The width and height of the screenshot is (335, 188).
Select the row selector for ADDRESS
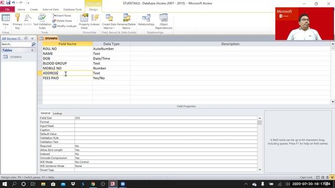[x=40, y=73]
